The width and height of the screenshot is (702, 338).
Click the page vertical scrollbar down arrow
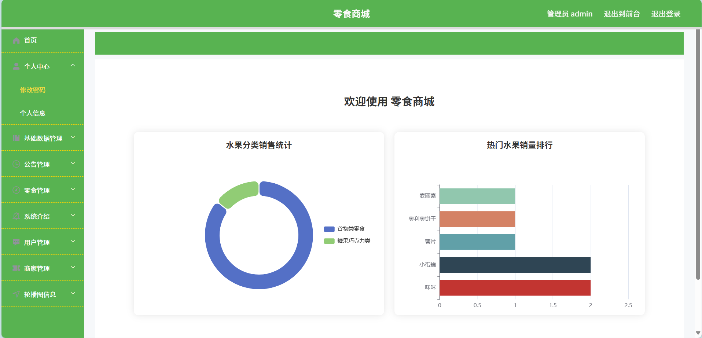(698, 333)
